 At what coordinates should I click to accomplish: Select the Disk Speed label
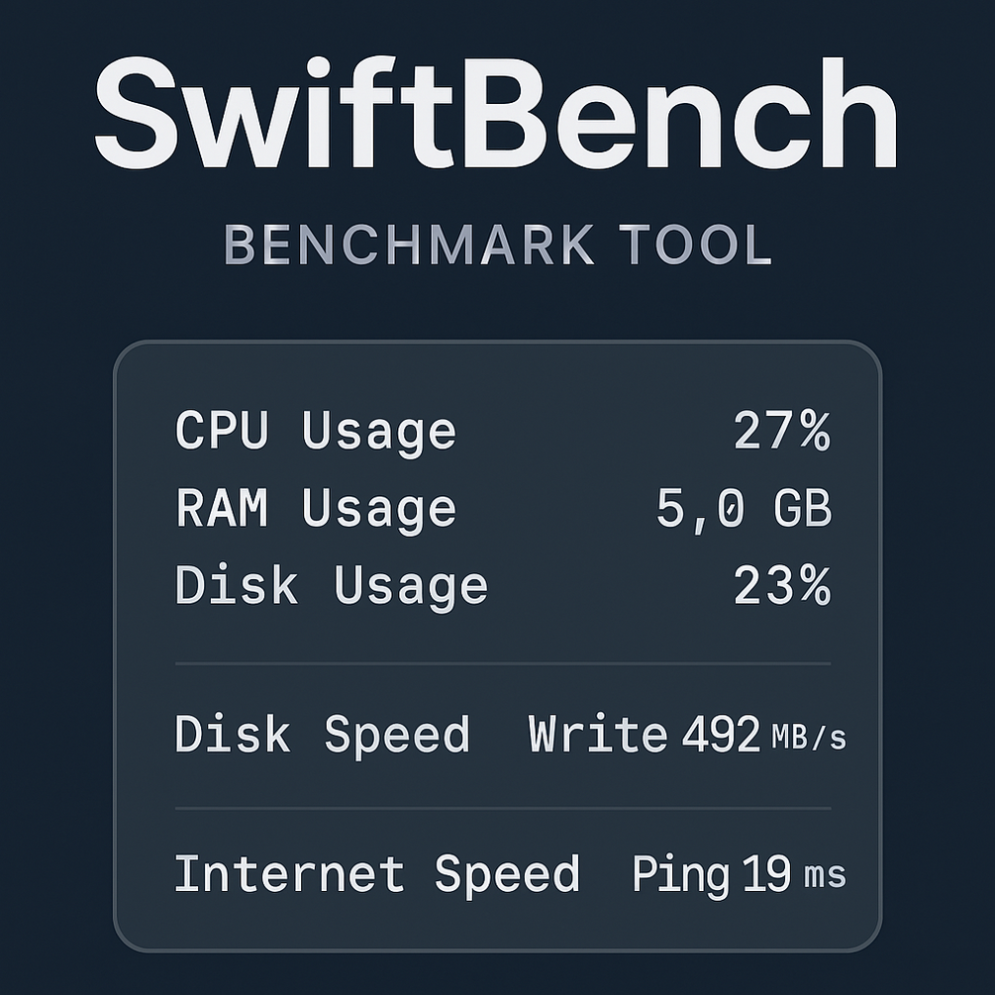pyautogui.click(x=322, y=736)
